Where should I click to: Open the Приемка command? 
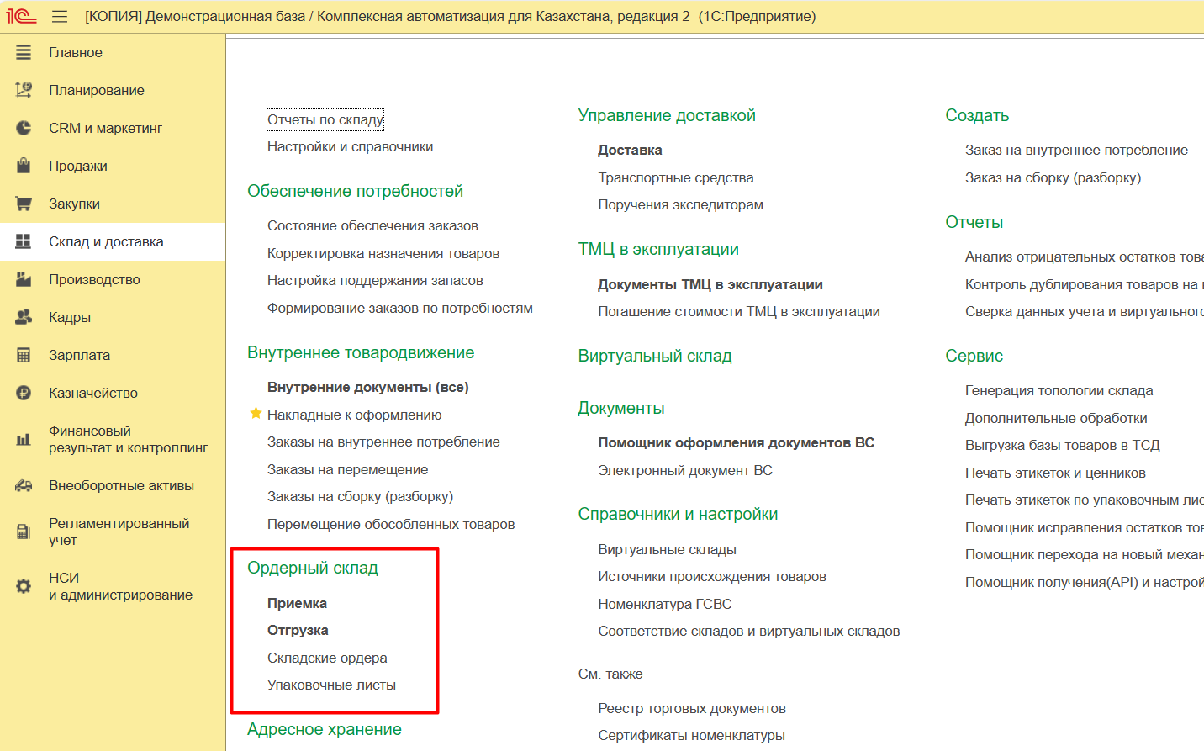coord(297,603)
